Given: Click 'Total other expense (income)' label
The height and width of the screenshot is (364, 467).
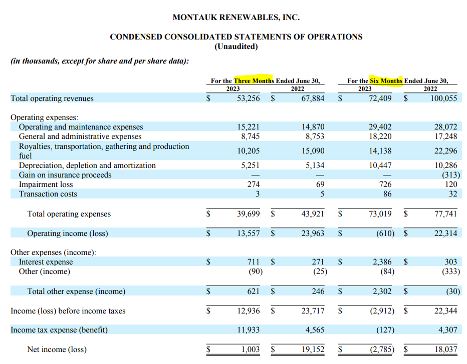Looking at the screenshot, I should (x=76, y=291).
